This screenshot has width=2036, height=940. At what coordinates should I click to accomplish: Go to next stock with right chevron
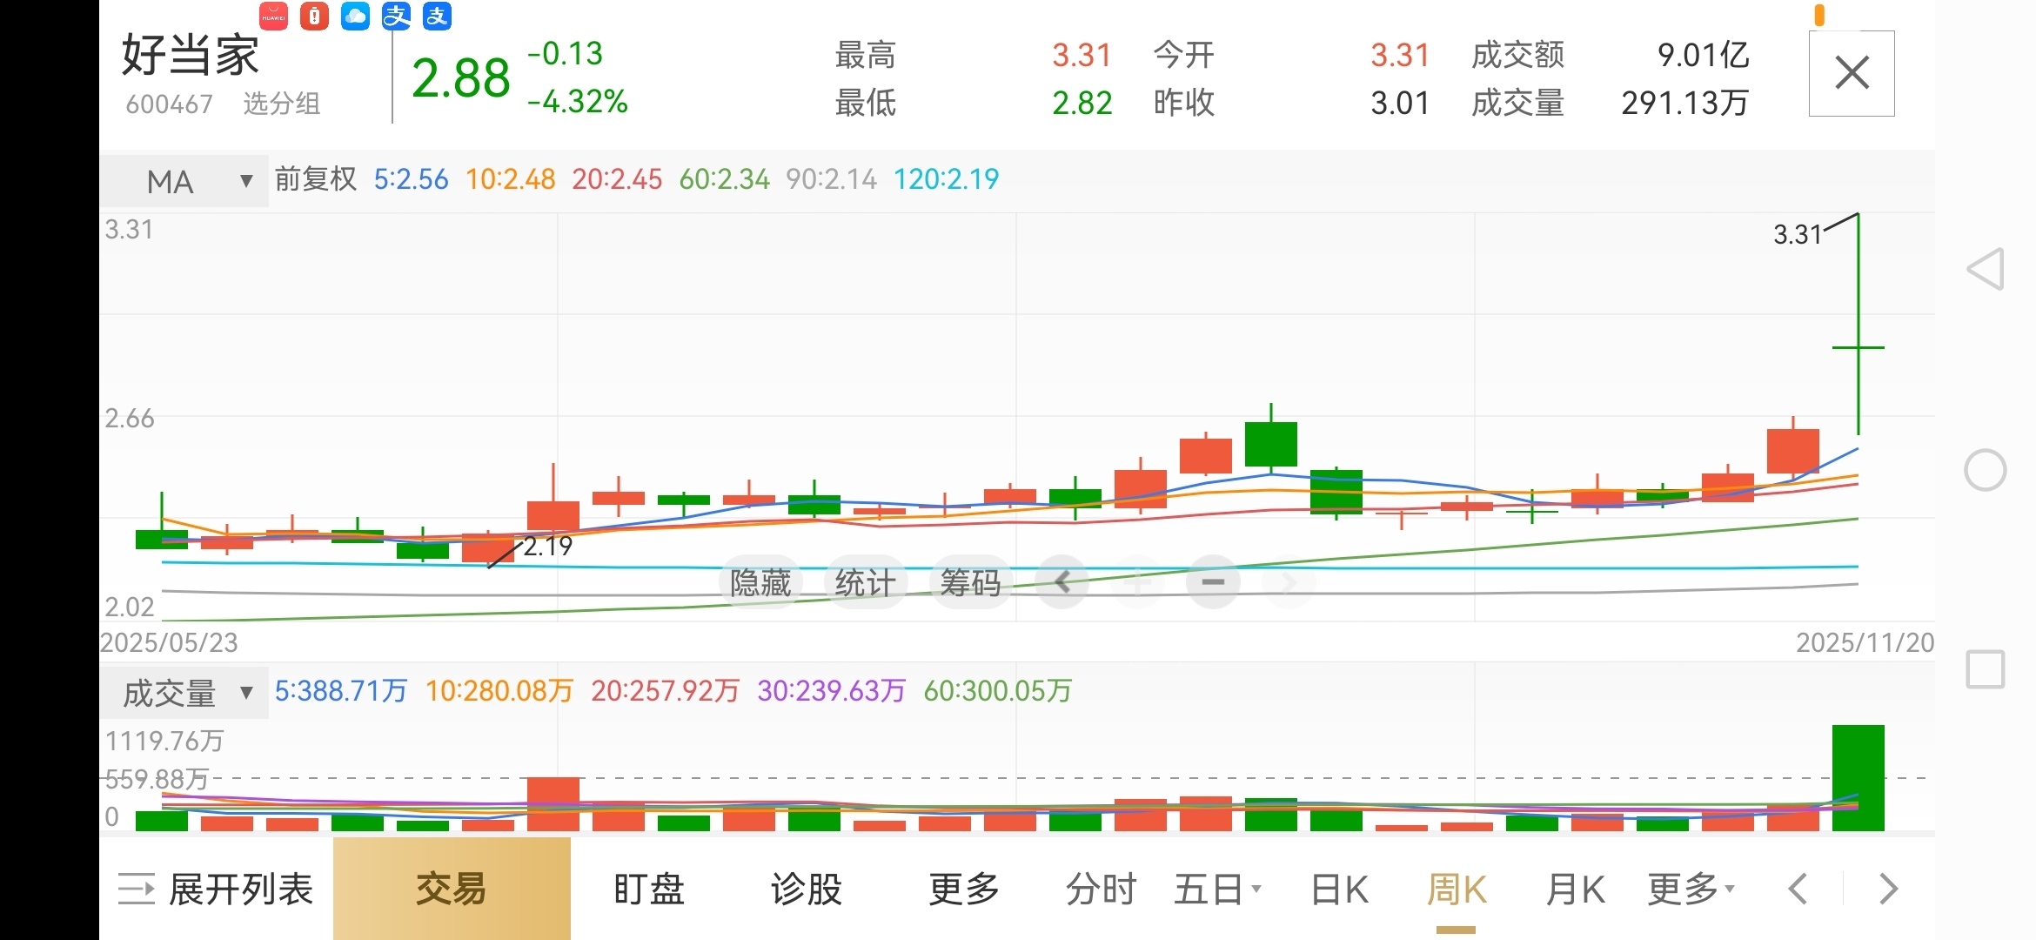tap(1888, 889)
